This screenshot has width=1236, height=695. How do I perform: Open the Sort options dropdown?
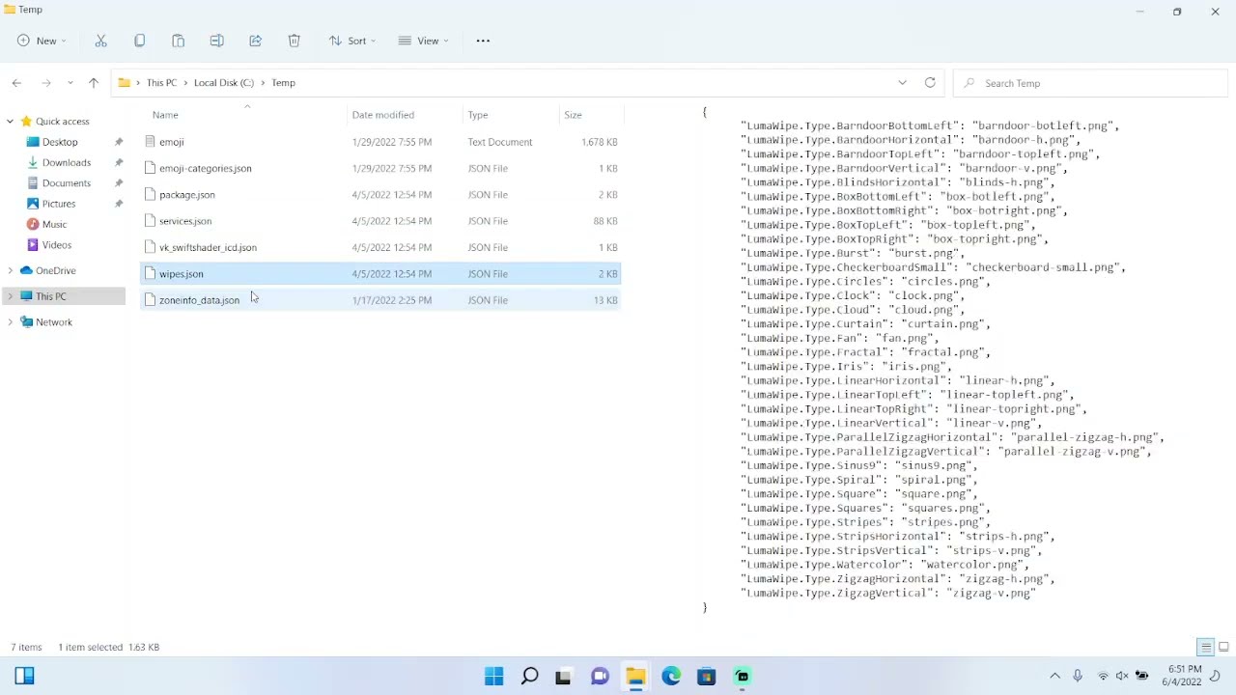(352, 41)
